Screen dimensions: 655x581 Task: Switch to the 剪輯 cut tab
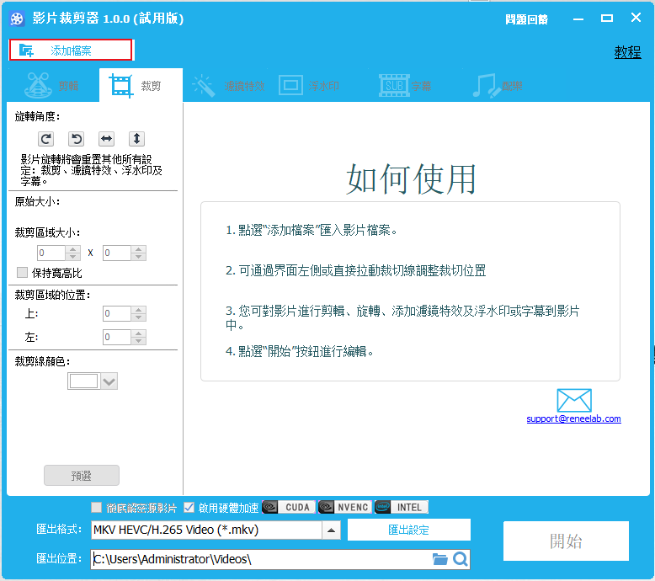[x=52, y=85]
